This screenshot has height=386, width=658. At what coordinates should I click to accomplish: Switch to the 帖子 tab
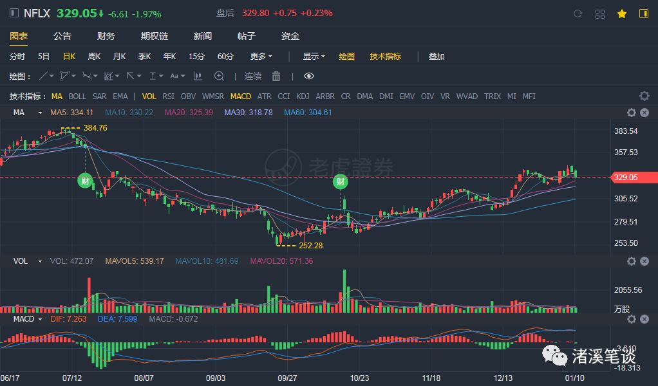pyautogui.click(x=247, y=36)
